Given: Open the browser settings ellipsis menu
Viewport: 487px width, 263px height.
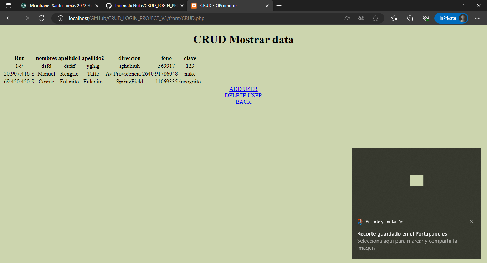Looking at the screenshot, I should [477, 18].
